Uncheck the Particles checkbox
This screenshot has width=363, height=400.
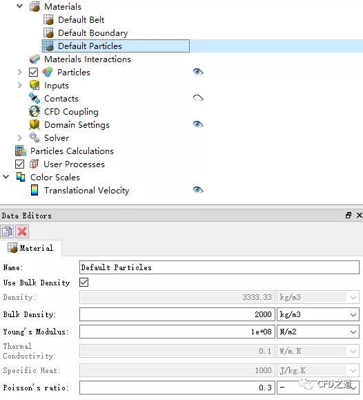(33, 73)
